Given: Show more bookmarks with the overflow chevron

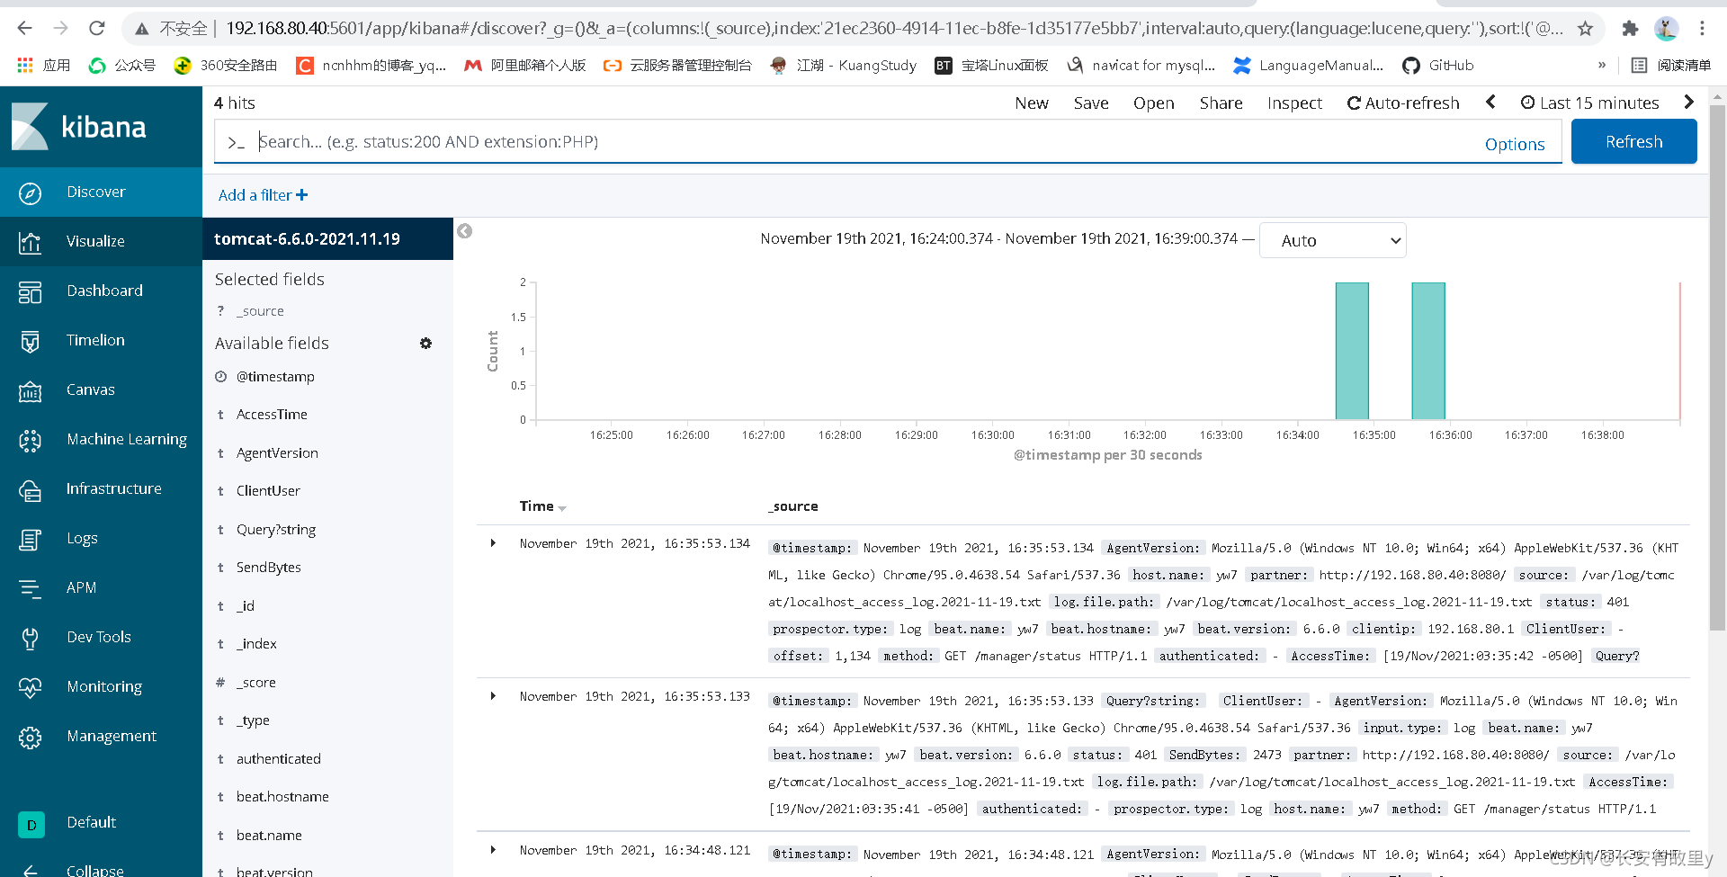Looking at the screenshot, I should point(1602,65).
